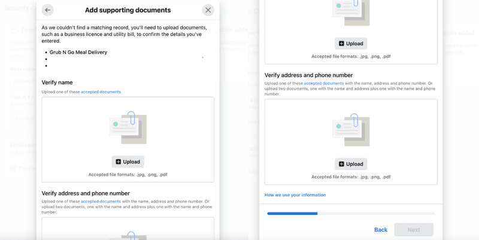Upload address and phone document in right dialog

click(351, 164)
